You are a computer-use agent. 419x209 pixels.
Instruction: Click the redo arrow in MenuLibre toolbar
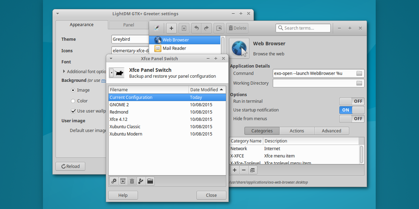(x=206, y=28)
